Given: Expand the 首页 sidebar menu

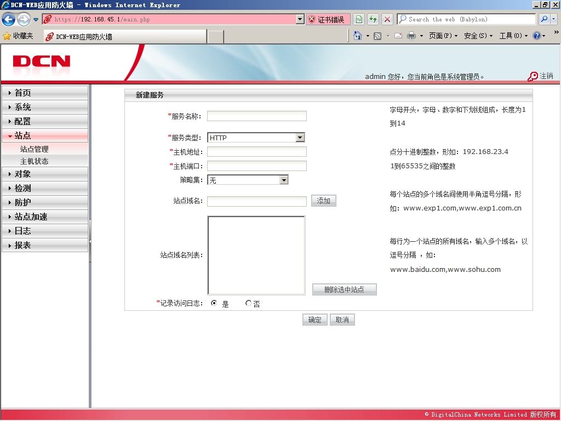Looking at the screenshot, I should coord(45,93).
